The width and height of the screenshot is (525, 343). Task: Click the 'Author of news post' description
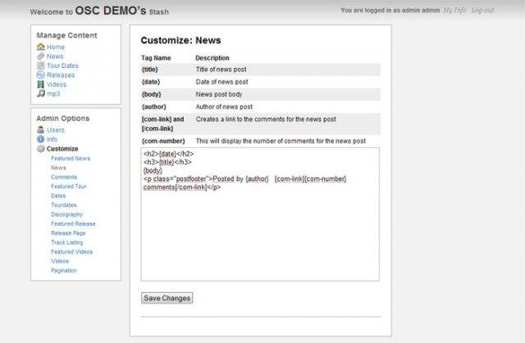[x=224, y=107]
